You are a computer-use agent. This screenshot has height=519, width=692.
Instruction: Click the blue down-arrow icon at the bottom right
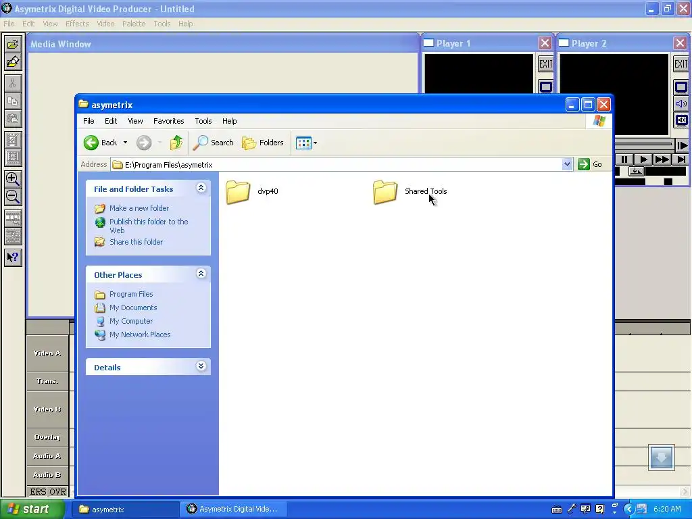point(661,458)
